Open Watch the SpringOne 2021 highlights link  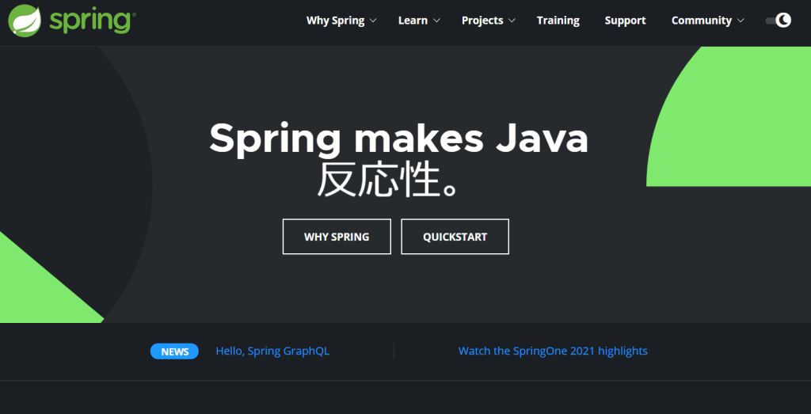553,351
